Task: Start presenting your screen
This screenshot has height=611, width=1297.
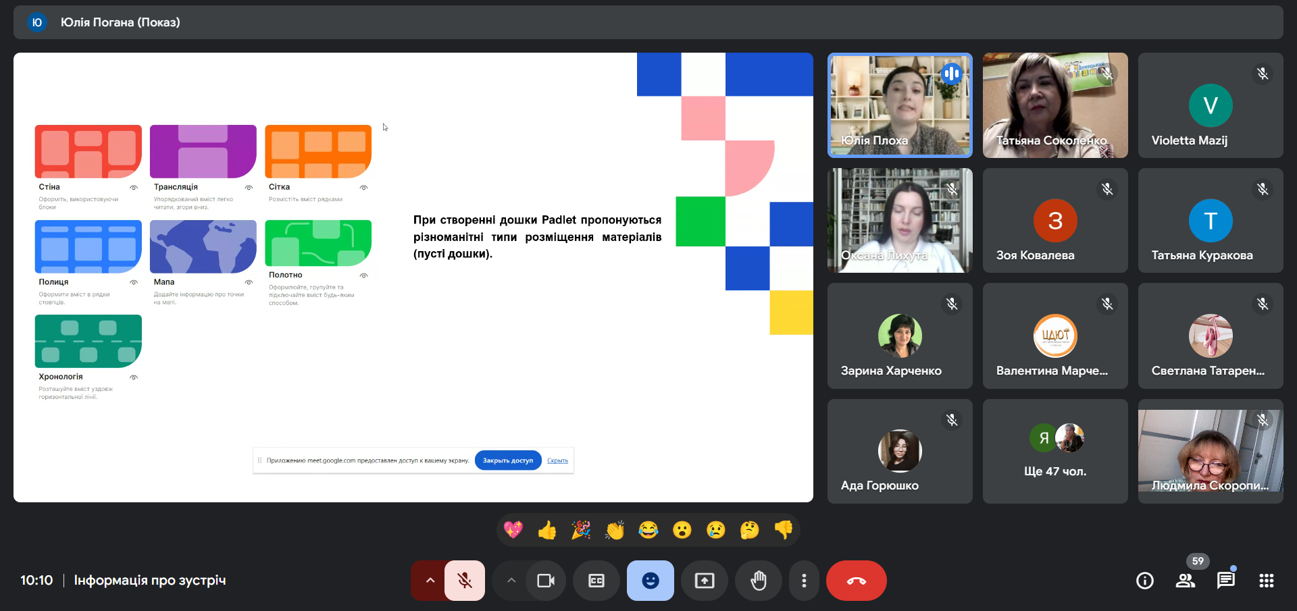Action: [705, 581]
